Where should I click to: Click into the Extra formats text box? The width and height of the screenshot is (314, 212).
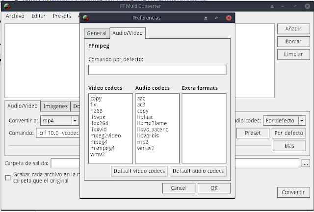pos(204,128)
